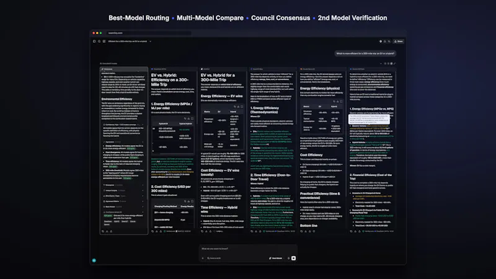Image resolution: width=496 pixels, height=279 pixels.
Task: Select the highlighted grid layout view icon
Action: point(391,64)
